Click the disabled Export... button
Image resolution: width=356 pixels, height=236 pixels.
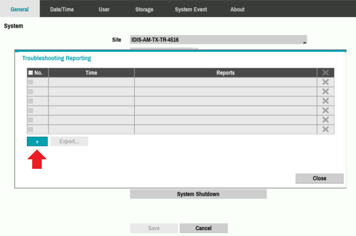pyautogui.click(x=69, y=141)
